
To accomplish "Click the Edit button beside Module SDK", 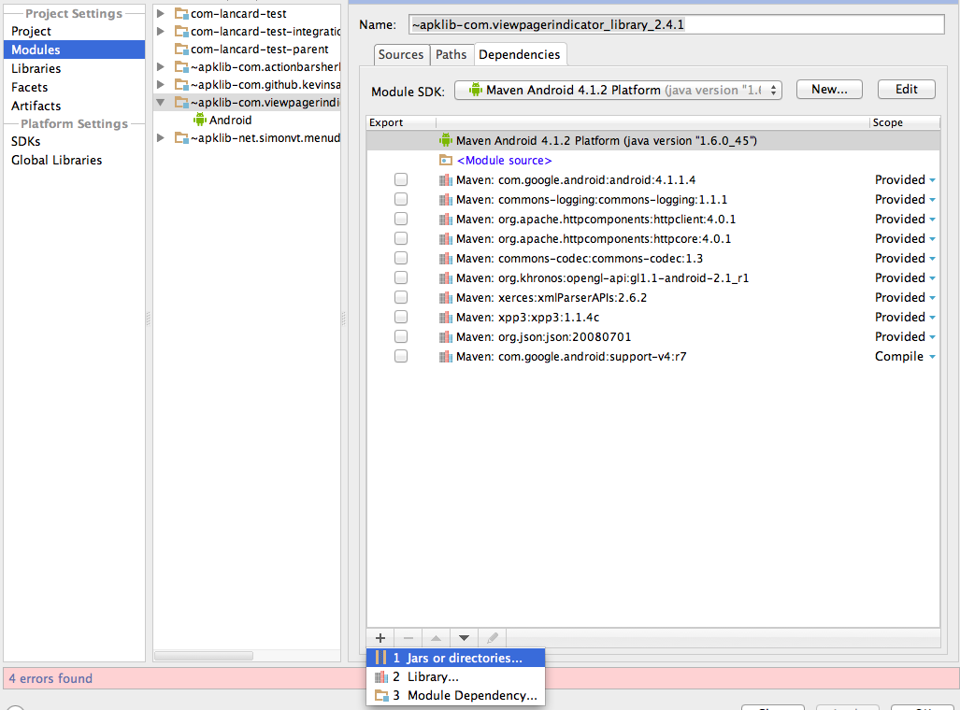I will [906, 90].
